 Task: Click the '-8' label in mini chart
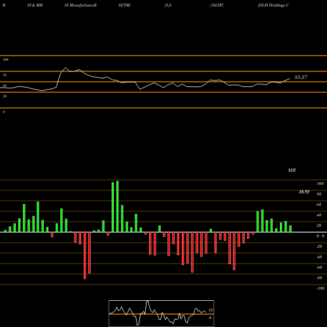click(x=210, y=318)
